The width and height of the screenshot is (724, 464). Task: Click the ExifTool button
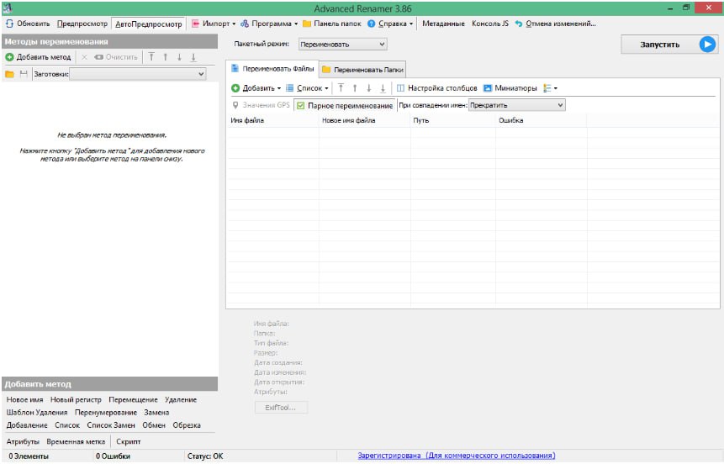pos(281,408)
